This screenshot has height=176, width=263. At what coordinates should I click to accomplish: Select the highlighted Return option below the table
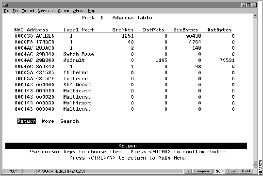click(27, 121)
